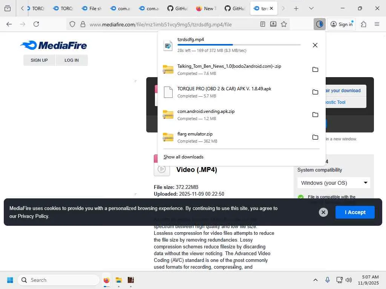Open the clock and date panel

pyautogui.click(x=368, y=280)
